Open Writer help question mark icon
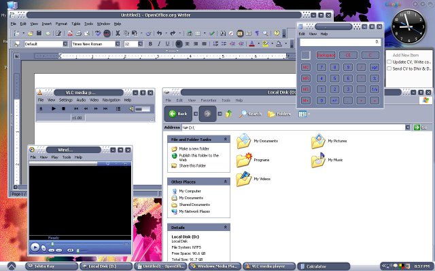 pos(277,33)
